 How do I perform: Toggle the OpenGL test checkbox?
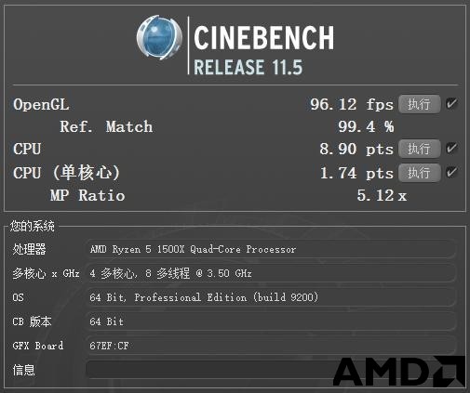click(x=451, y=104)
